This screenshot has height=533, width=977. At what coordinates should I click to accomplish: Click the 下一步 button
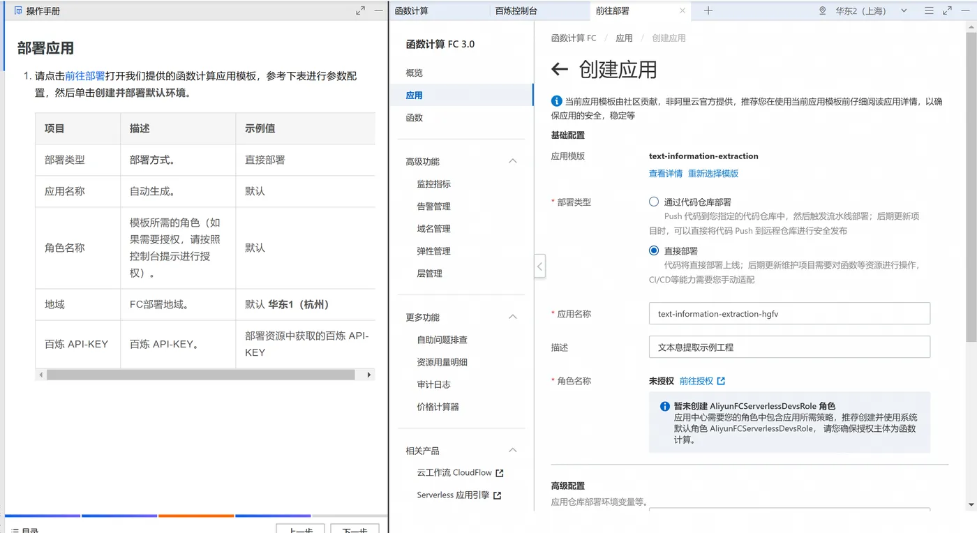(x=355, y=529)
